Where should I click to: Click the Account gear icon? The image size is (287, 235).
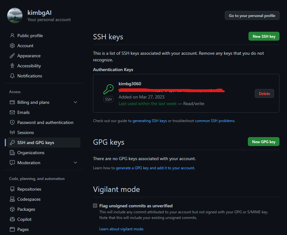coord(12,46)
